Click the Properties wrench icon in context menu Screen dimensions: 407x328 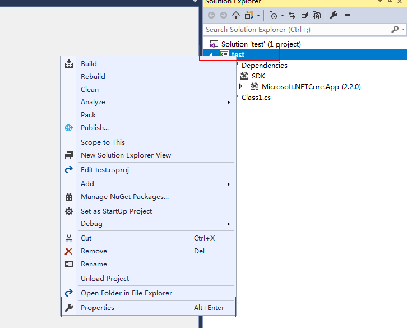(69, 308)
